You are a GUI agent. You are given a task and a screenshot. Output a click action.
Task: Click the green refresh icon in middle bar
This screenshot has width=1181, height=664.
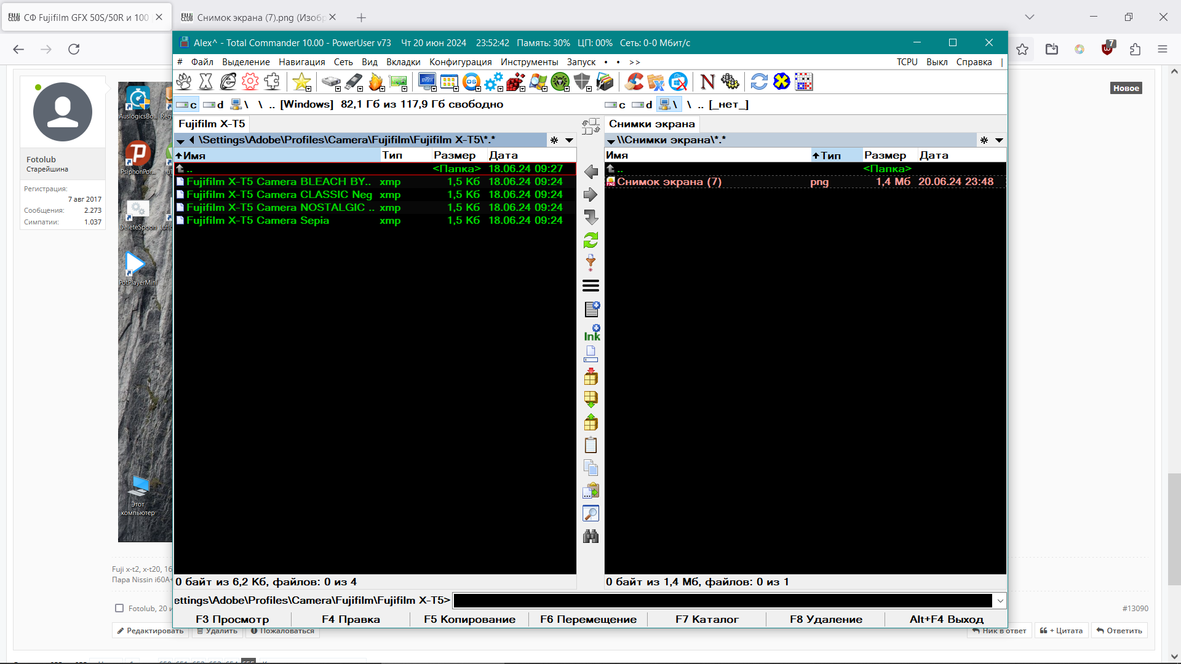coord(590,240)
